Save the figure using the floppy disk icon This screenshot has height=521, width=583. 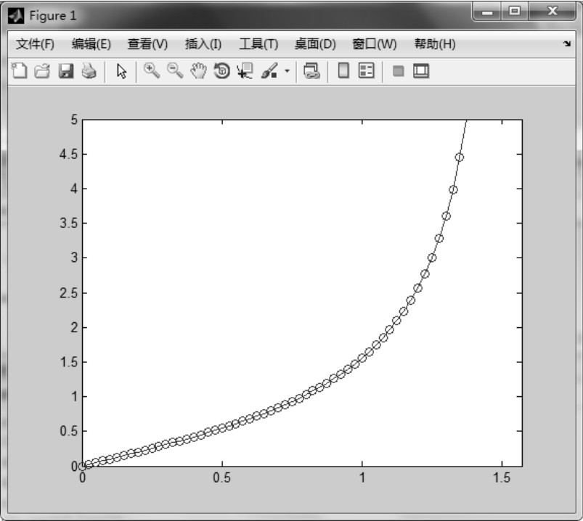pyautogui.click(x=65, y=71)
